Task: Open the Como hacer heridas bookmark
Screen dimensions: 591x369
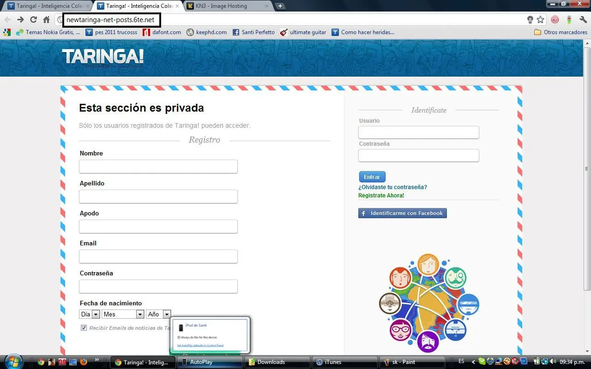Action: pyautogui.click(x=363, y=32)
